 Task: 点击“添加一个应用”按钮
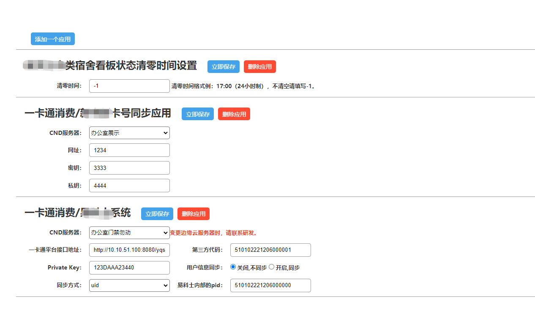tap(52, 39)
